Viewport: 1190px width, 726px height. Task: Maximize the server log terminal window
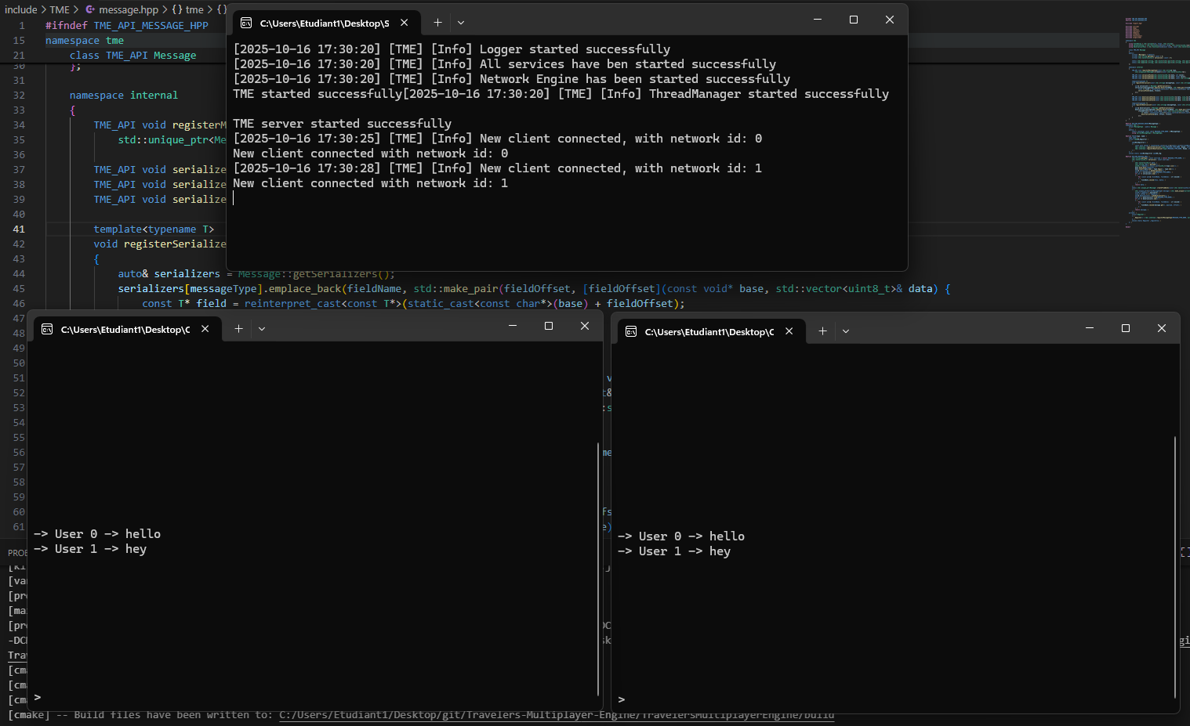[x=854, y=20]
